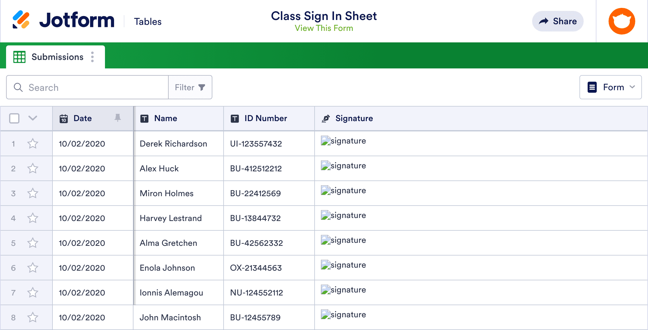Open the three-dot menu on the Submissions tab
The image size is (648, 330).
point(92,57)
